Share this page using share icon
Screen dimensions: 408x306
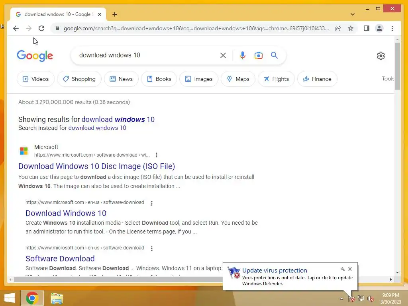(x=338, y=28)
